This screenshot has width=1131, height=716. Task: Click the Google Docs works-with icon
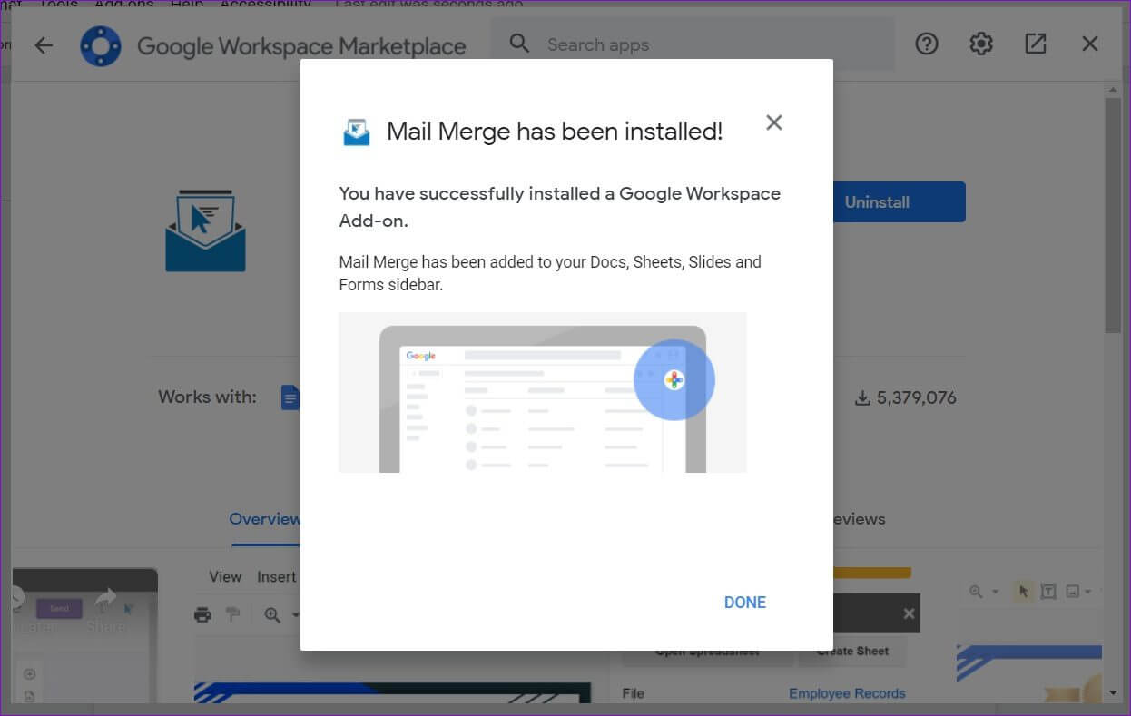(x=290, y=397)
